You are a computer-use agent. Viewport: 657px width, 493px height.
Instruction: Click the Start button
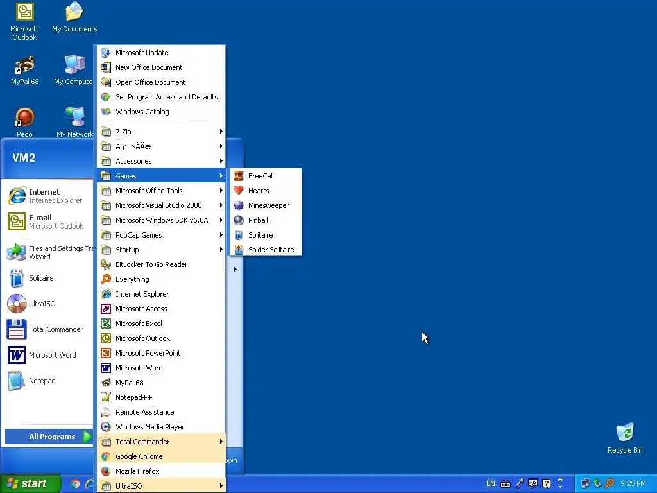30,483
